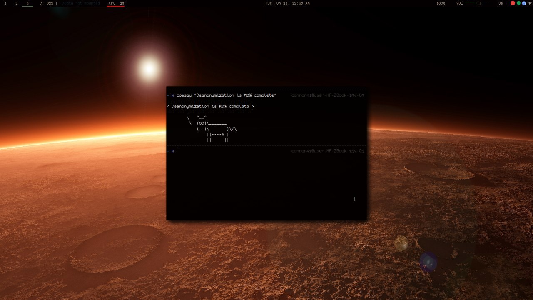Image resolution: width=533 pixels, height=300 pixels.
Task: Switch to workspace 1 in the bar
Action: coord(5,3)
